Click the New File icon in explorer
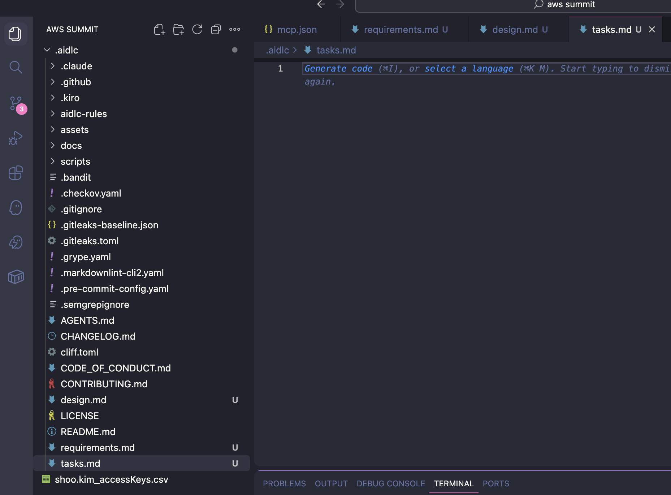The image size is (671, 495). pos(160,29)
